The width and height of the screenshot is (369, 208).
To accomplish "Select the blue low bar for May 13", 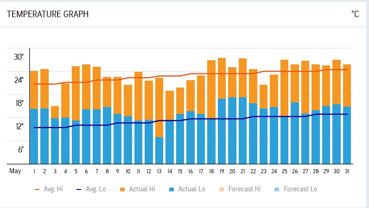I will 159,150.
